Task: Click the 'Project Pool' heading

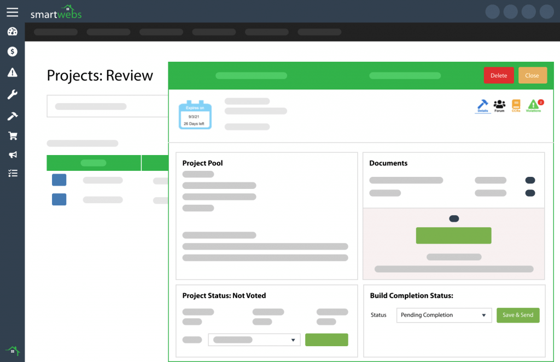Action: [x=202, y=163]
